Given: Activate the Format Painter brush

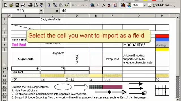Looking at the screenshot, I should point(67,5).
